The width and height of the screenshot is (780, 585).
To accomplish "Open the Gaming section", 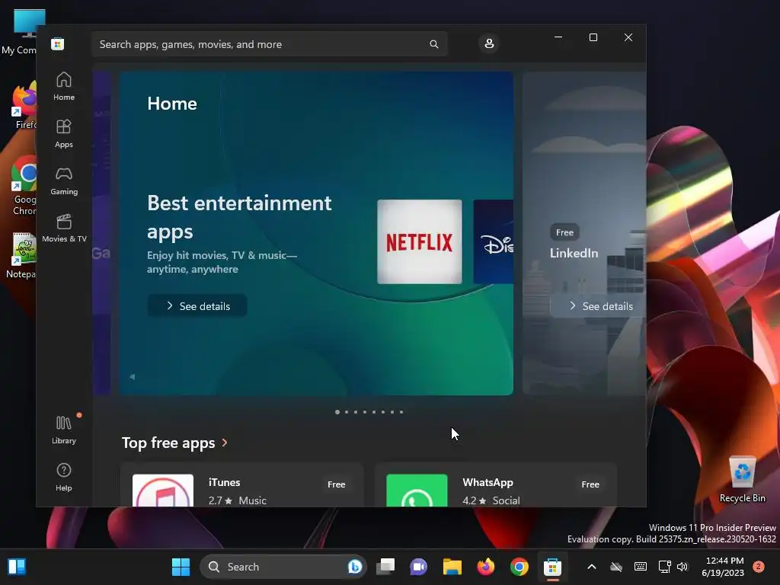I will (64, 181).
